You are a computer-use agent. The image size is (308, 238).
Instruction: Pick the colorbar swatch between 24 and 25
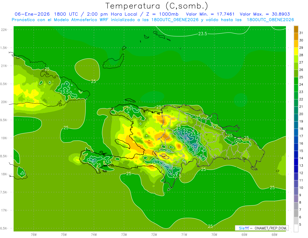(x=296, y=81)
